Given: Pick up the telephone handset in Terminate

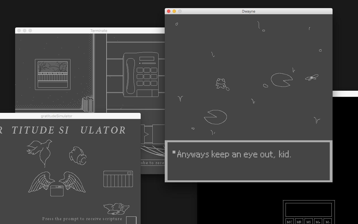Looking at the screenshot, I should coord(130,76).
